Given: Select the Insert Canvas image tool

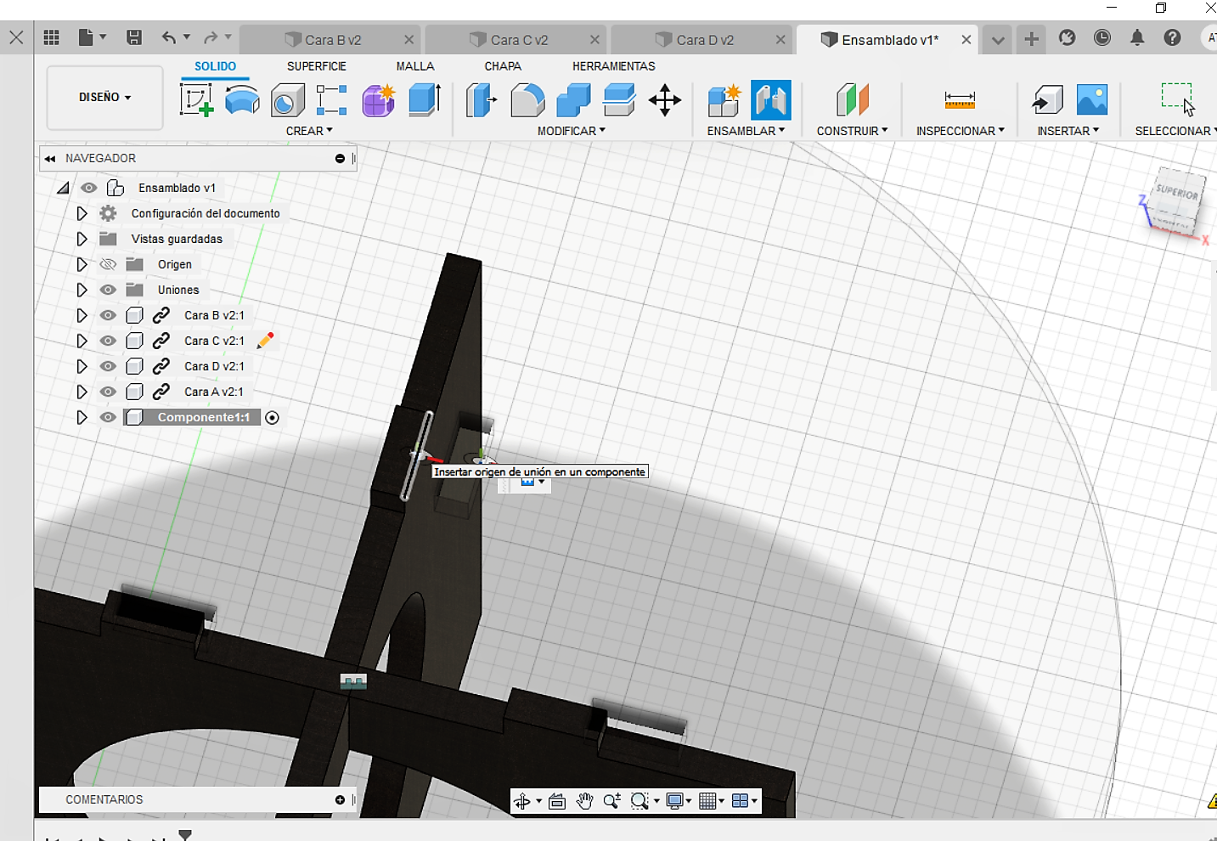Looking at the screenshot, I should (1092, 100).
